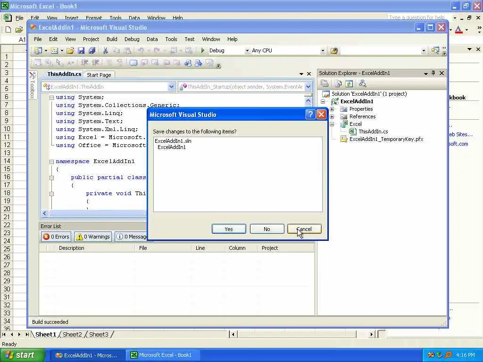Open the Toolbox side panel tab
Image resolution: width=483 pixels, height=362 pixels.
click(33, 85)
